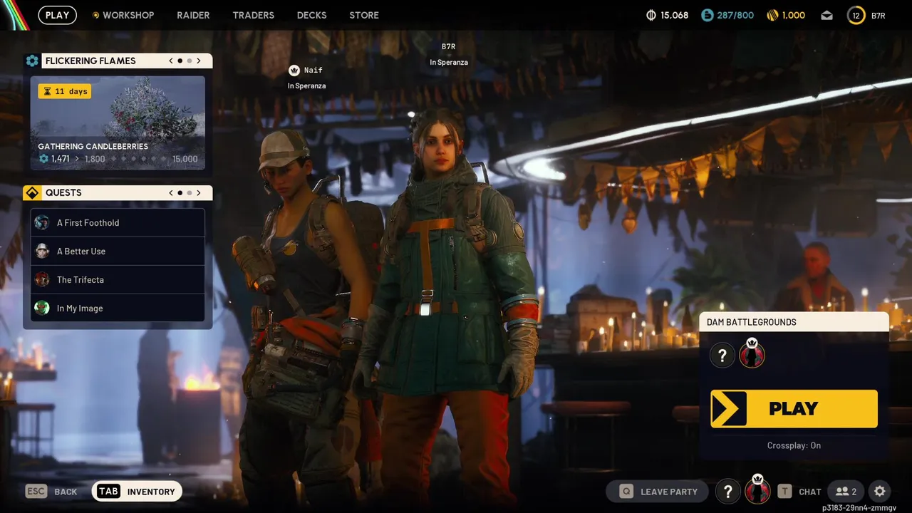912x513 pixels.
Task: Click the A Better Use quest portrait icon
Action: [42, 251]
